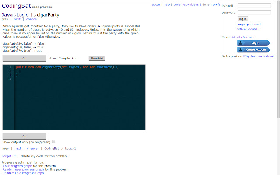Image resolution: width=280 pixels, height=175 pixels.
Task: Click the Show Hint button
Action: (97, 58)
